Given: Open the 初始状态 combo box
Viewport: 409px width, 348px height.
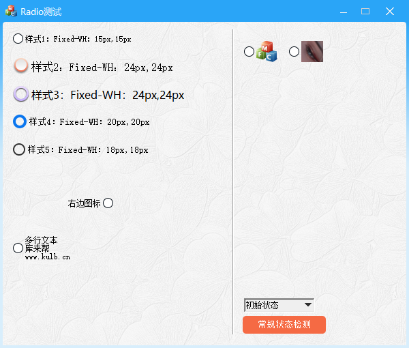Looking at the screenshot, I should 279,305.
